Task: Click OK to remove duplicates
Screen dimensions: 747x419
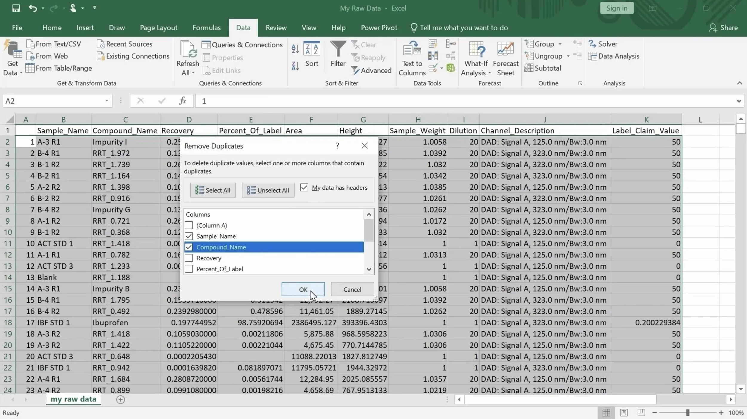Action: [303, 289]
